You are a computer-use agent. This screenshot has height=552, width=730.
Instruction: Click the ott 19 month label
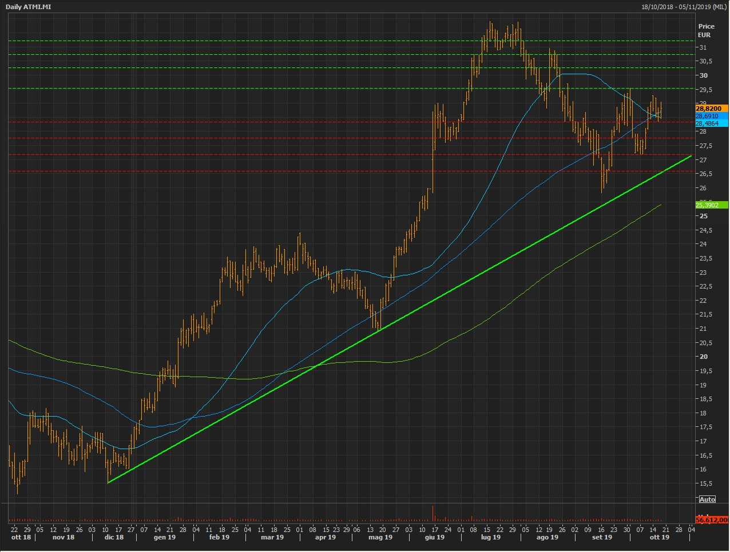[x=659, y=537]
